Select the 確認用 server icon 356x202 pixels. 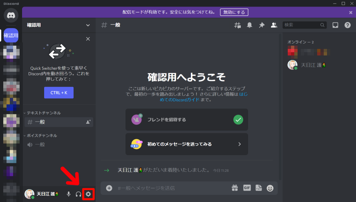11,36
